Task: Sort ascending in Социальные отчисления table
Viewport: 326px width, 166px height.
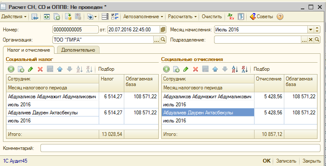Action: click(235, 69)
